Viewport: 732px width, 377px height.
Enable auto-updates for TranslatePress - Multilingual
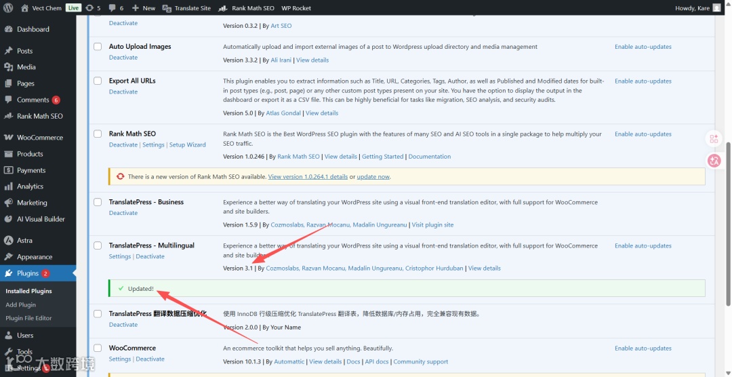point(643,245)
